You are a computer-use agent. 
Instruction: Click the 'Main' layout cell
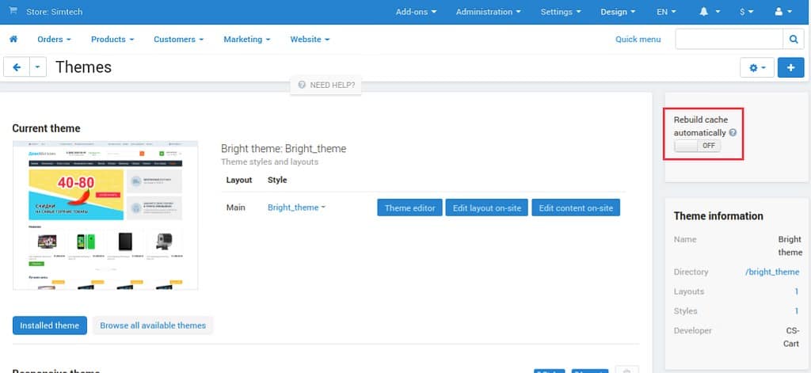click(x=236, y=207)
